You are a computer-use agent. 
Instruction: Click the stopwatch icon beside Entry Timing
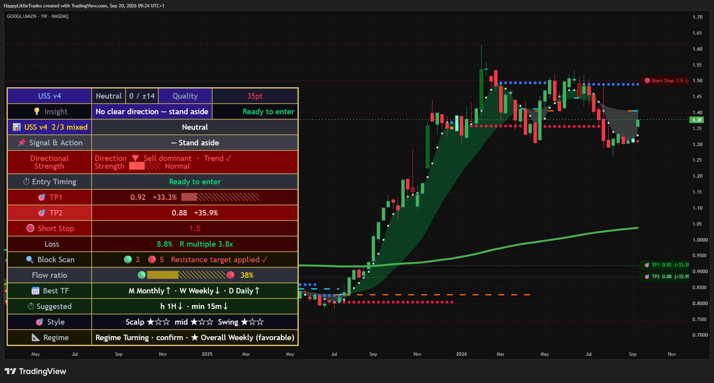(x=26, y=182)
